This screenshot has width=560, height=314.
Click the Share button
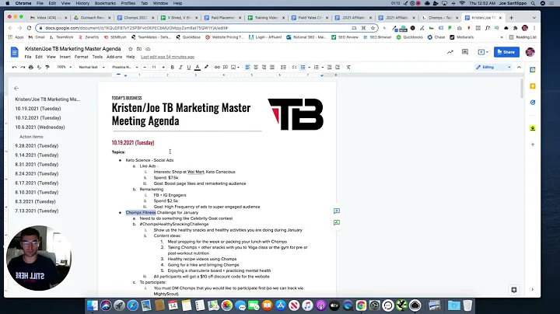click(506, 52)
